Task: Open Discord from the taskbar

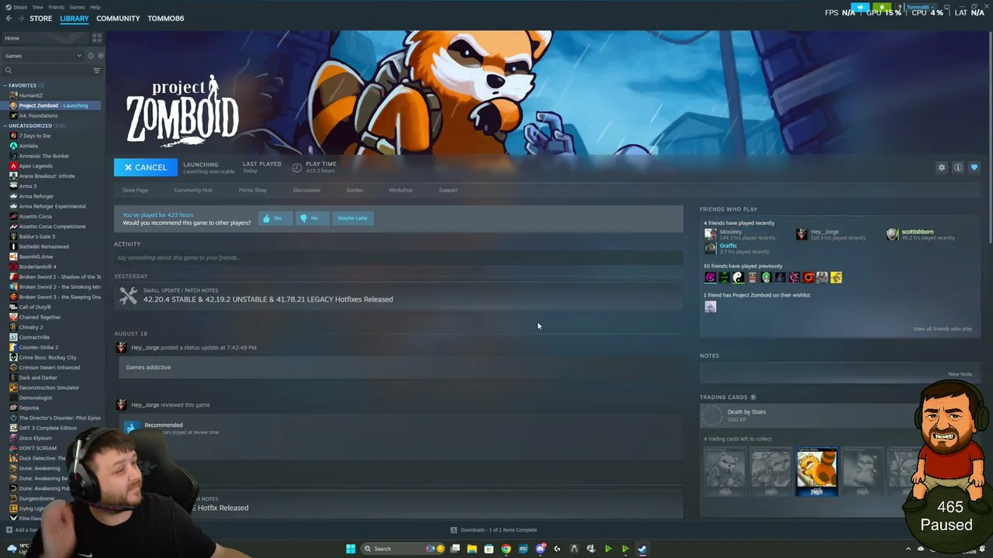Action: pos(540,549)
